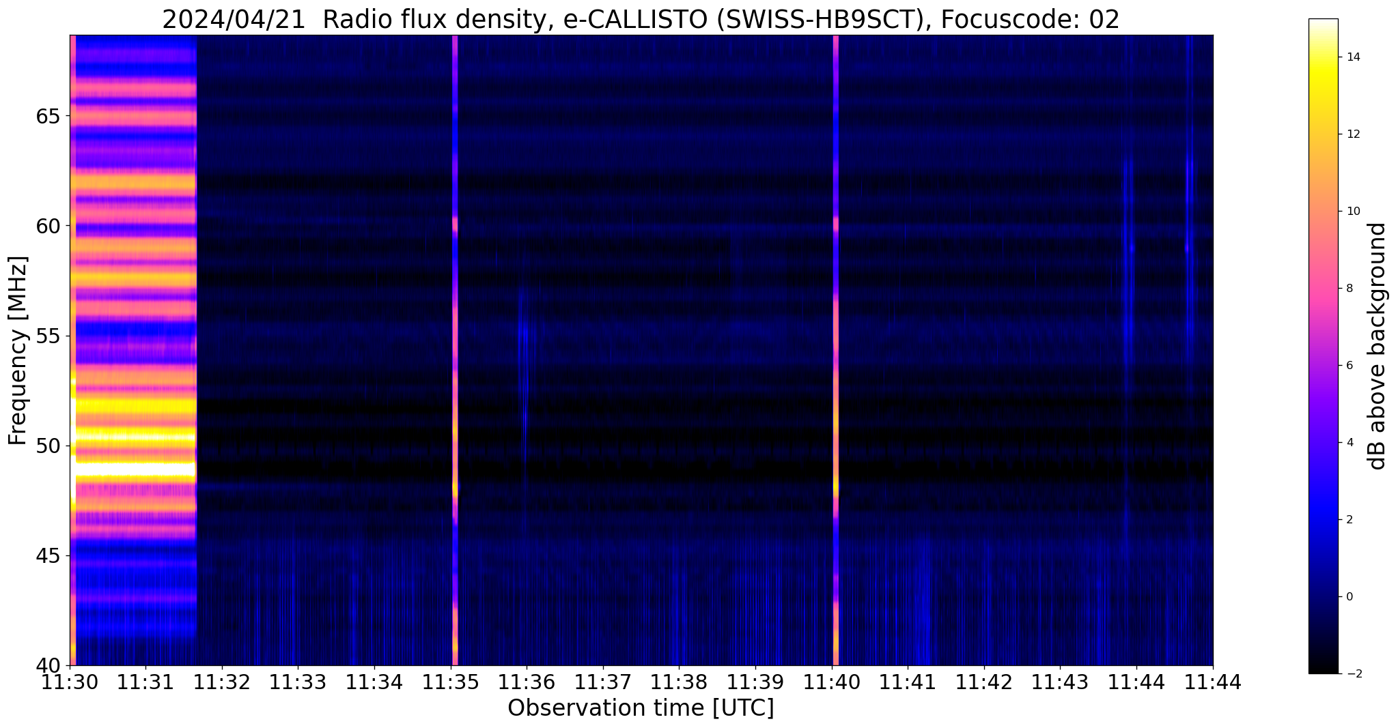Click the colorbar tick label 6
Screen dimensions: 1398x728
(1350, 366)
